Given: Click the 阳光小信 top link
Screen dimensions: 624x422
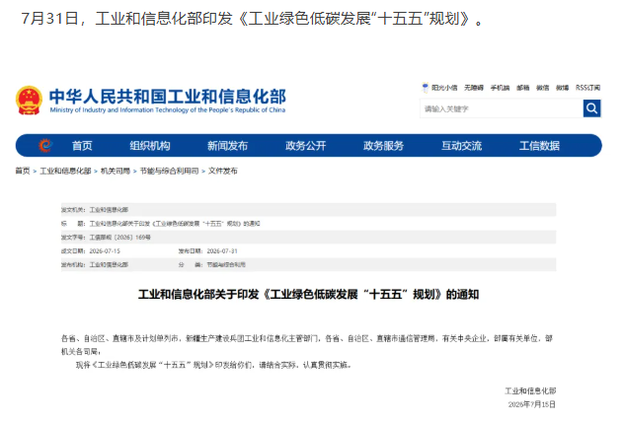Looking at the screenshot, I should click(x=444, y=88).
